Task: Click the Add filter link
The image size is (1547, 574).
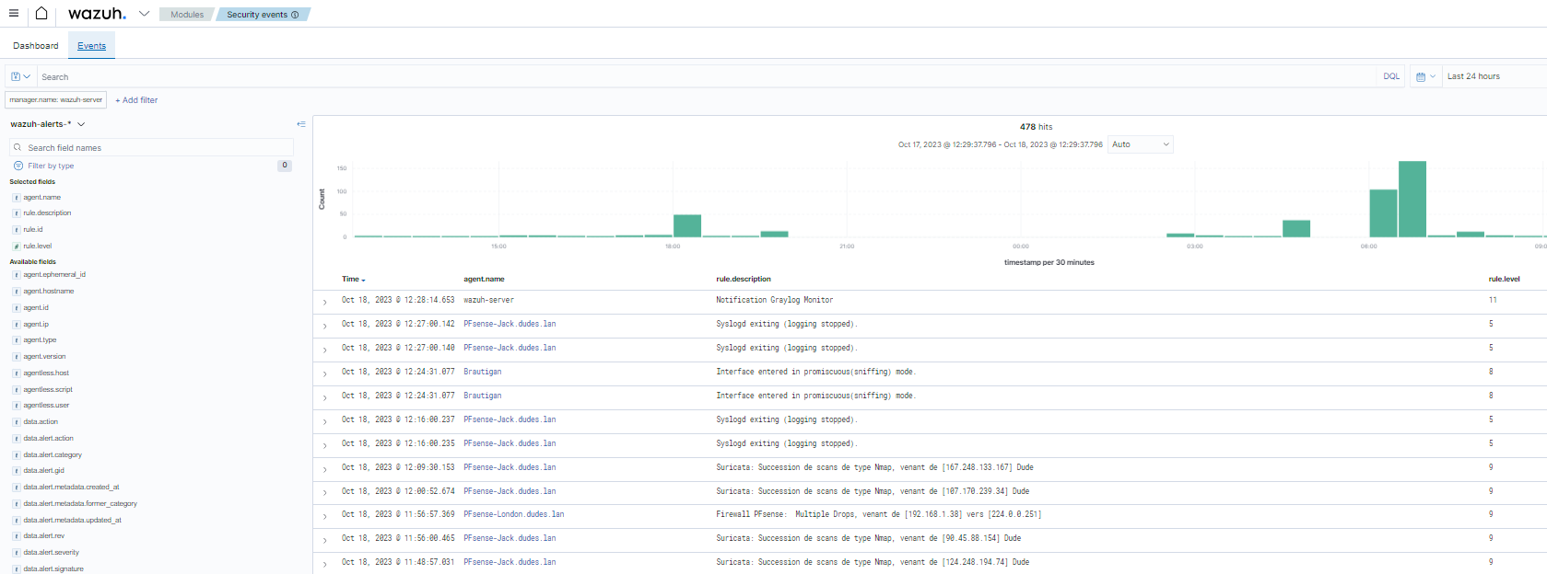Action: coord(136,100)
